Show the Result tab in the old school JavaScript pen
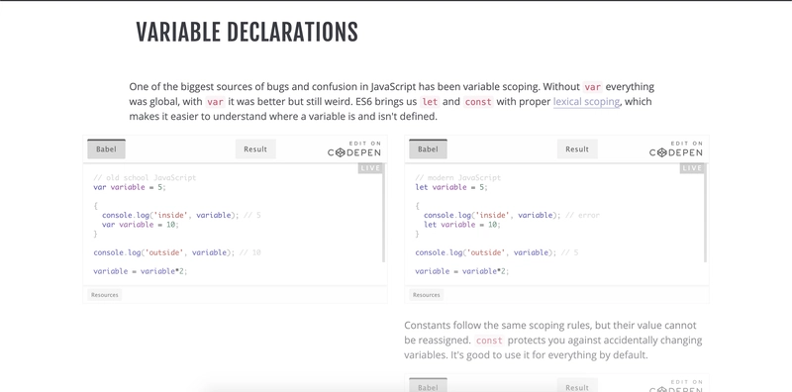Image resolution: width=792 pixels, height=392 pixels. click(x=255, y=149)
